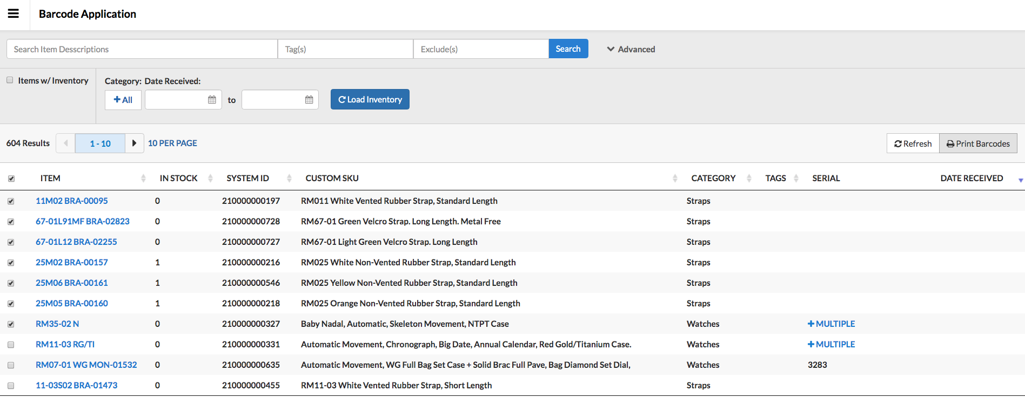The height and width of the screenshot is (404, 1025).
Task: Uncheck the RM35-02 N row checkbox
Action: (x=11, y=324)
